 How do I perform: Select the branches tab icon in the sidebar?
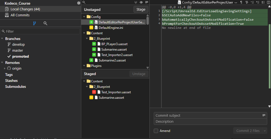point(34,23)
